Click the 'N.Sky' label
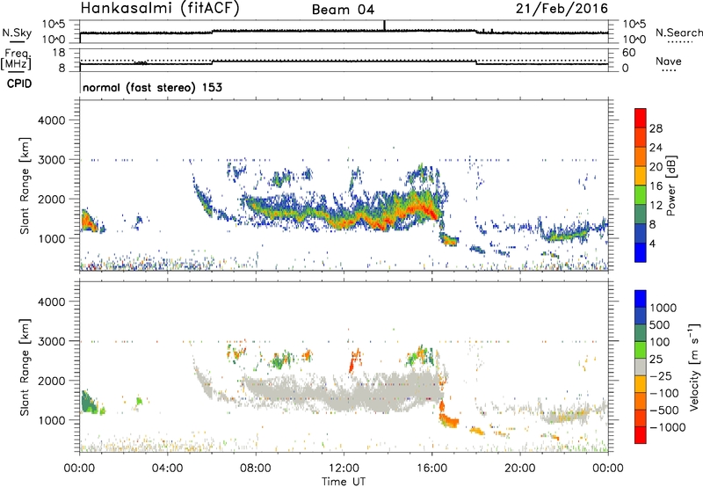The width and height of the screenshot is (703, 487). (17, 33)
